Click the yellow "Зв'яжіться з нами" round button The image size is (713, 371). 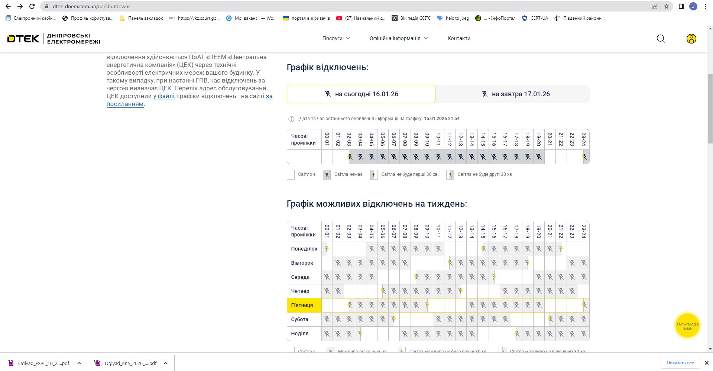click(x=687, y=326)
